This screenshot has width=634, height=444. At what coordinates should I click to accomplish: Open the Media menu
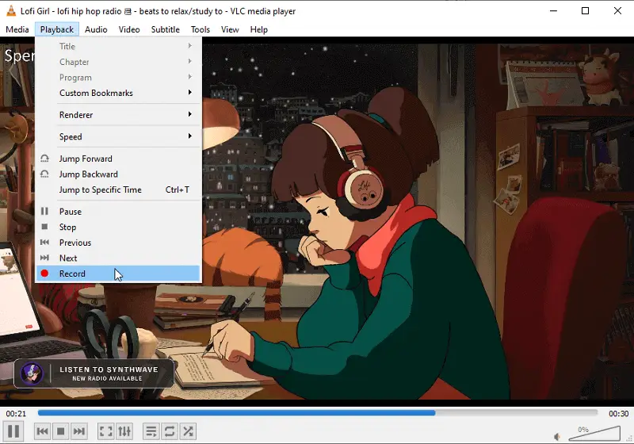17,29
